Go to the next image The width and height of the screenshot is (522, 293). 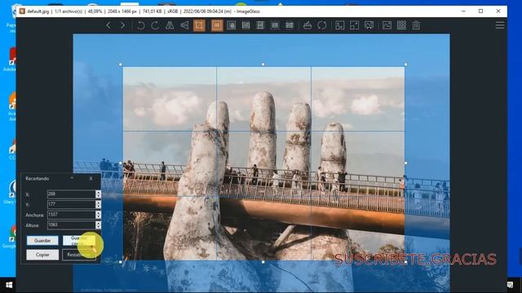(122, 25)
